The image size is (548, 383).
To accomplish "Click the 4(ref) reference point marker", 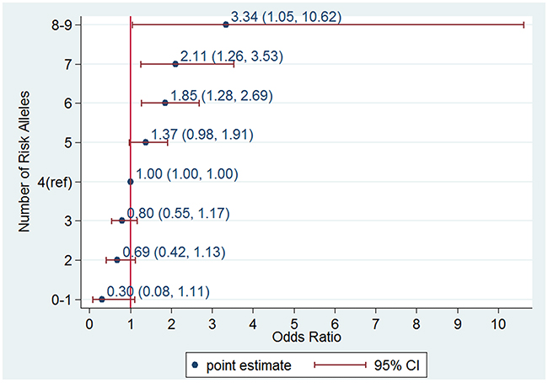I will click(x=131, y=181).
